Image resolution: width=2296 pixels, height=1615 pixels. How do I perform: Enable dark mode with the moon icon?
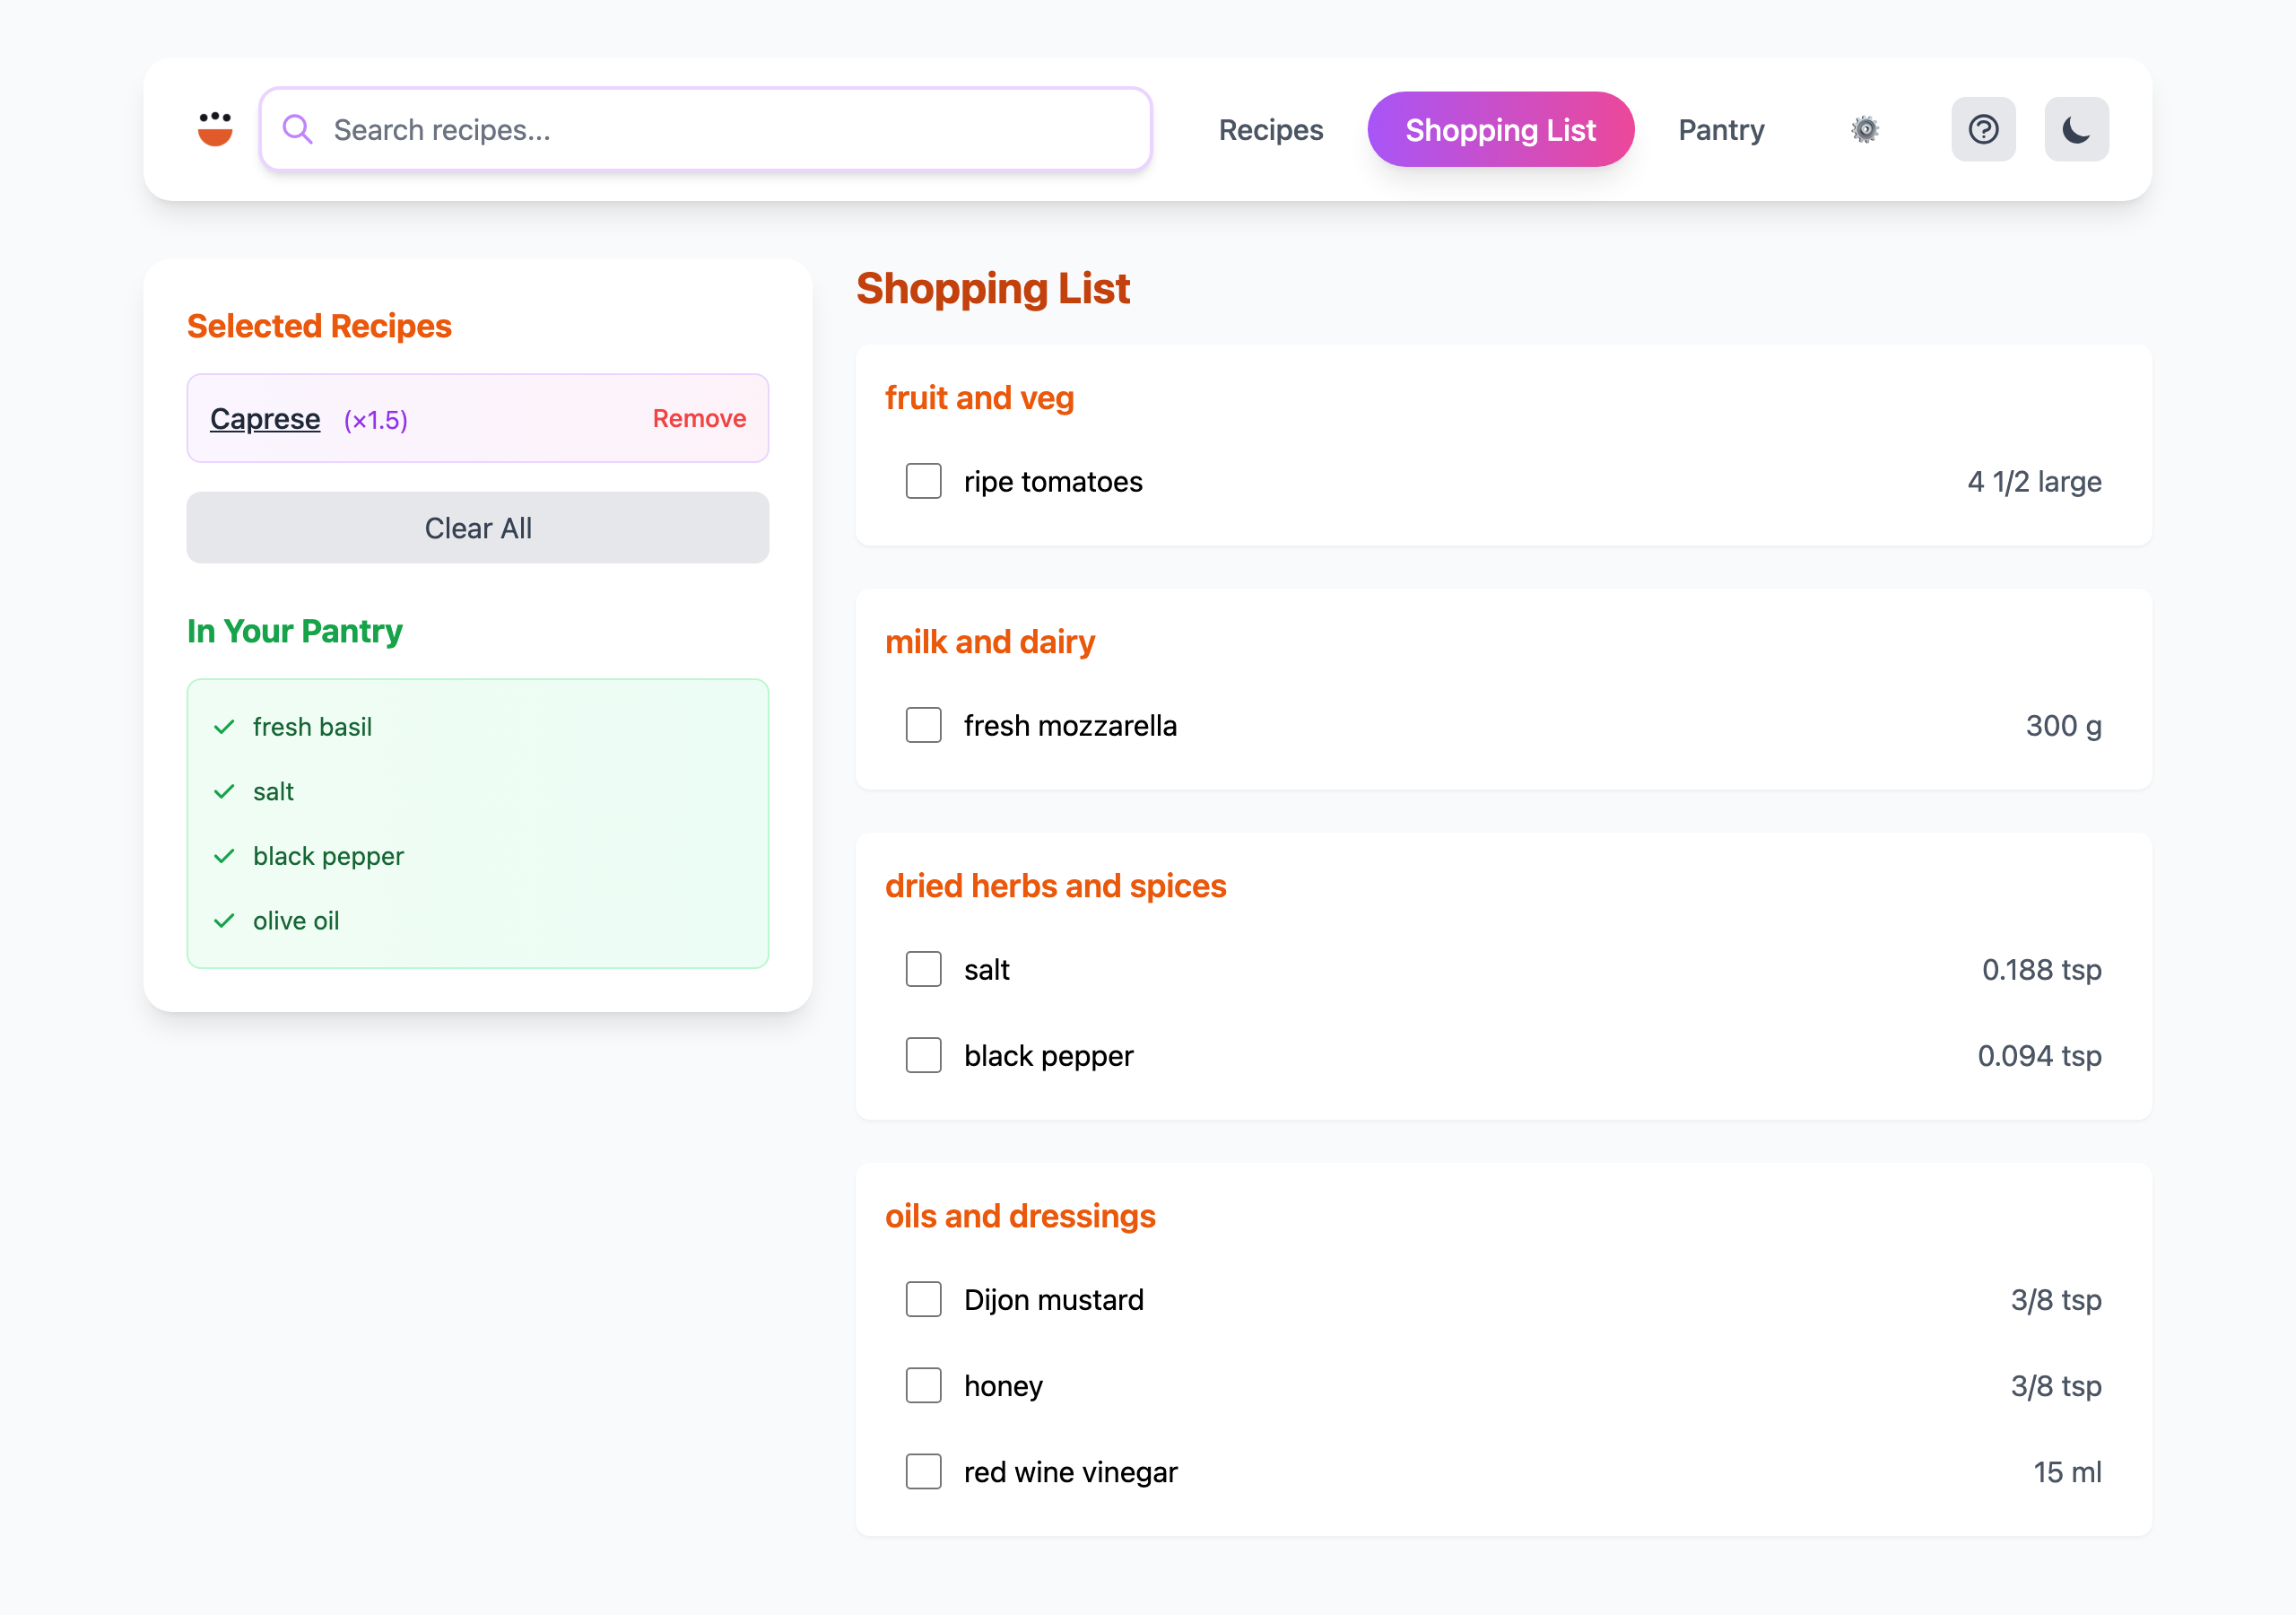[2076, 128]
